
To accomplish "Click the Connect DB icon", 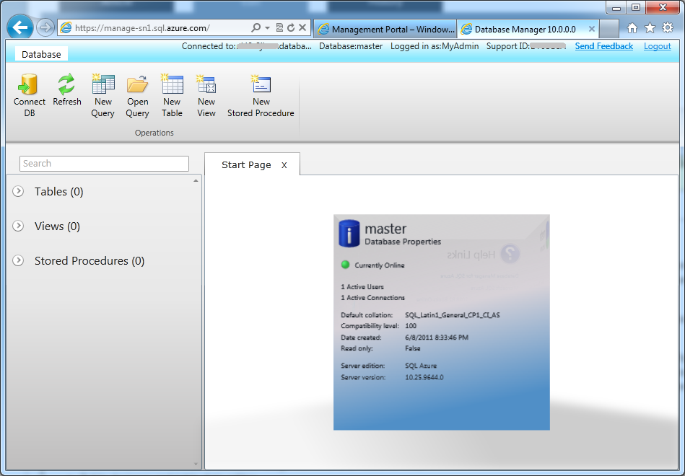I will (29, 84).
